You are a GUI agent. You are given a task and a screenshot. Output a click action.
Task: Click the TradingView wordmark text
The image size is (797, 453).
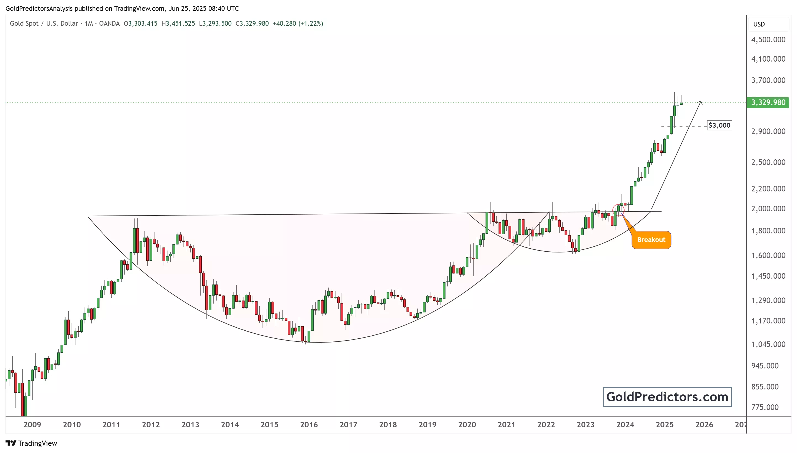point(38,443)
